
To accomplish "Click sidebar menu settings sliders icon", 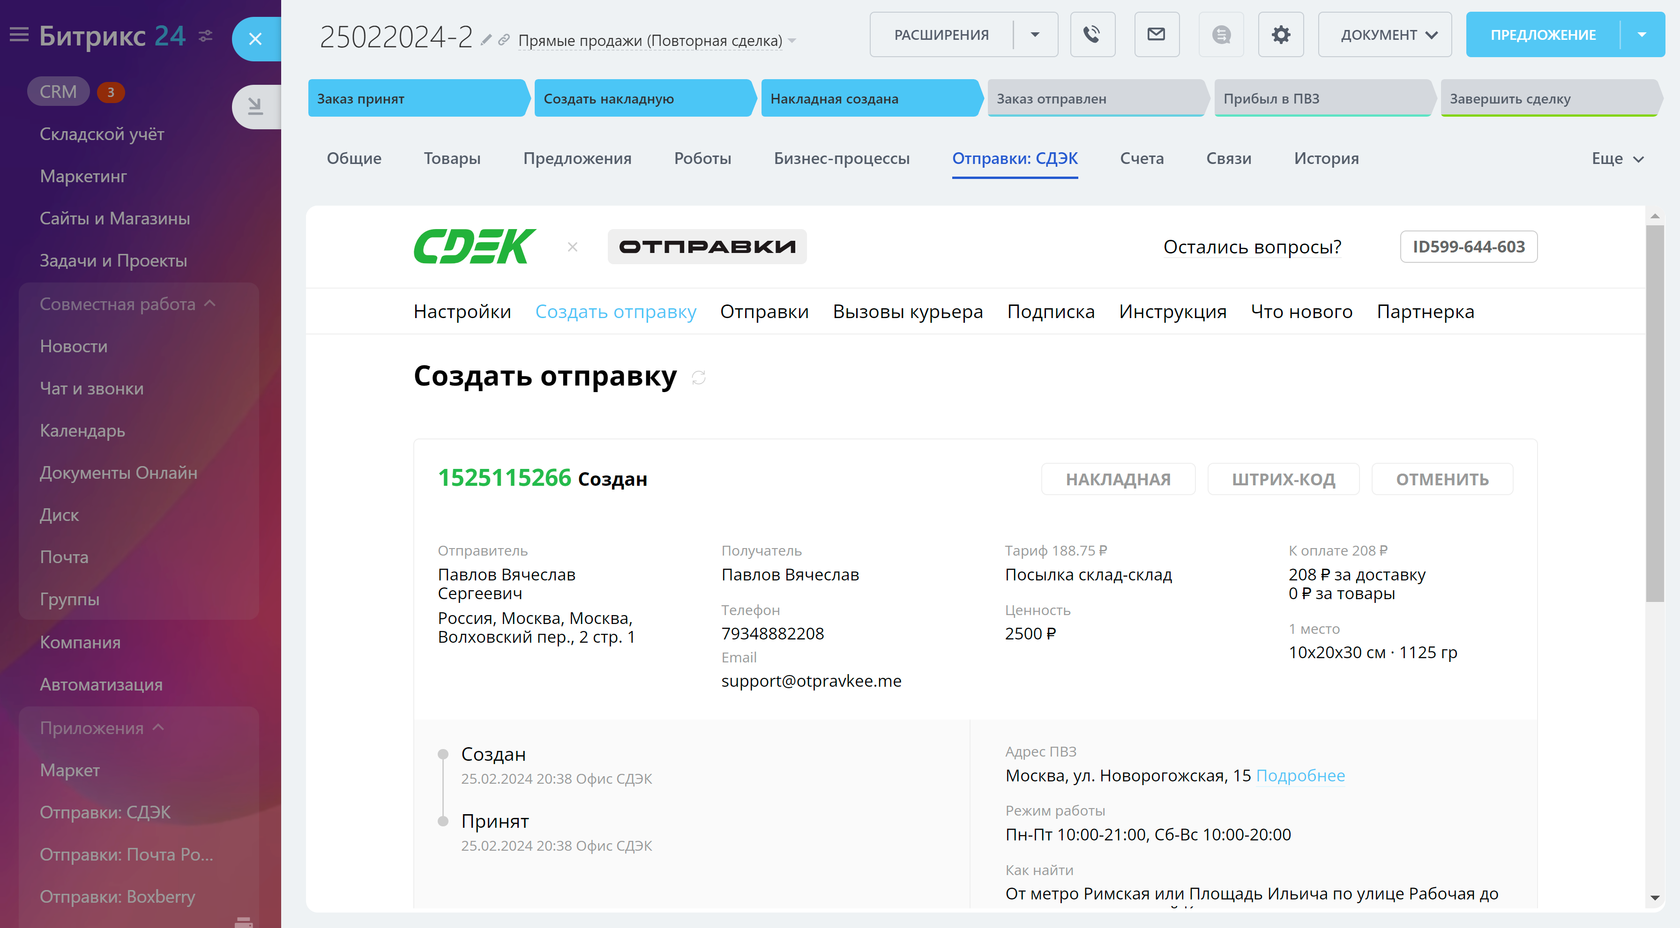I will (205, 35).
